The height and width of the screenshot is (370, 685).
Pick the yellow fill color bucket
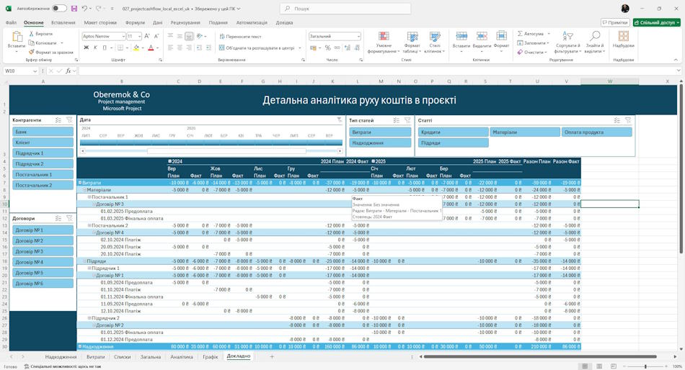(136, 48)
